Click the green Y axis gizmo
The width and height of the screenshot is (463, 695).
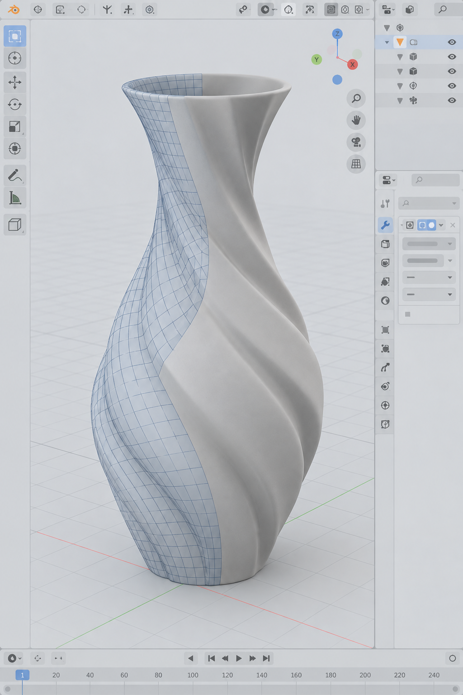(317, 59)
